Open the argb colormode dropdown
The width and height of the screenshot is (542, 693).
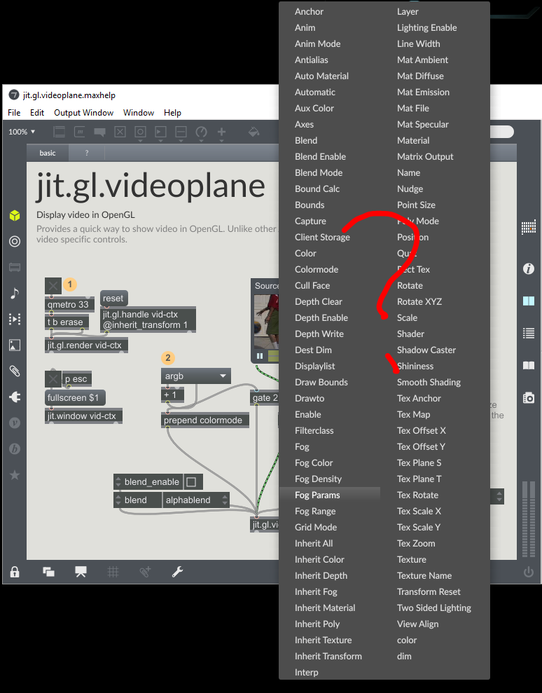[195, 376]
